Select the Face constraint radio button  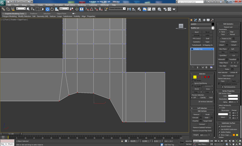pyautogui.click(x=220, y=34)
